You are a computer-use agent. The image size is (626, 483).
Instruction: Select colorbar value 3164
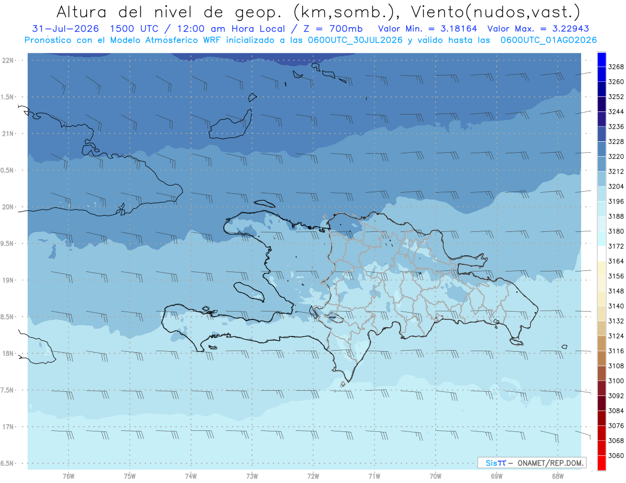[x=616, y=261]
